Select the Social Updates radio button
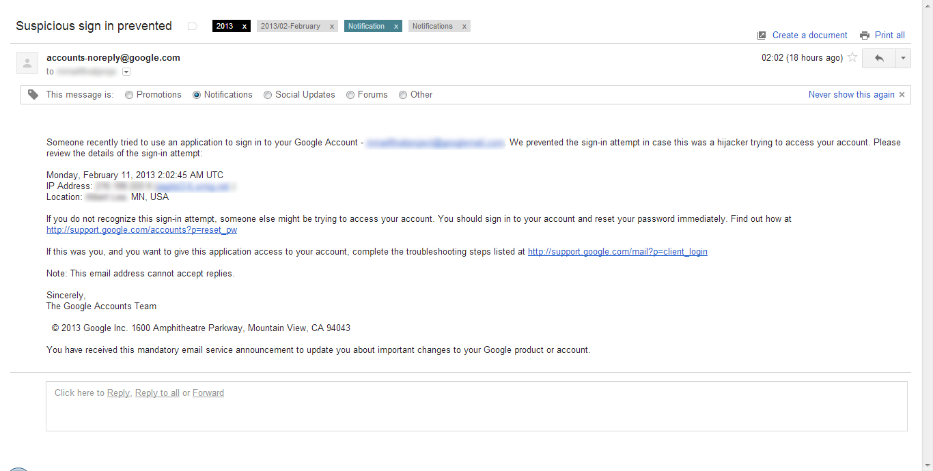933x471 pixels. 268,95
